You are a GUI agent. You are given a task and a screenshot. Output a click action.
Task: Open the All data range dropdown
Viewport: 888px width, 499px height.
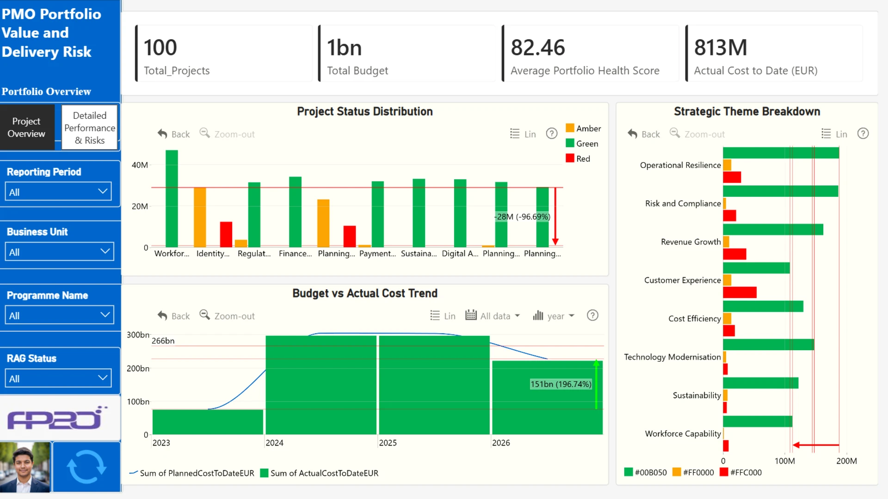click(493, 316)
